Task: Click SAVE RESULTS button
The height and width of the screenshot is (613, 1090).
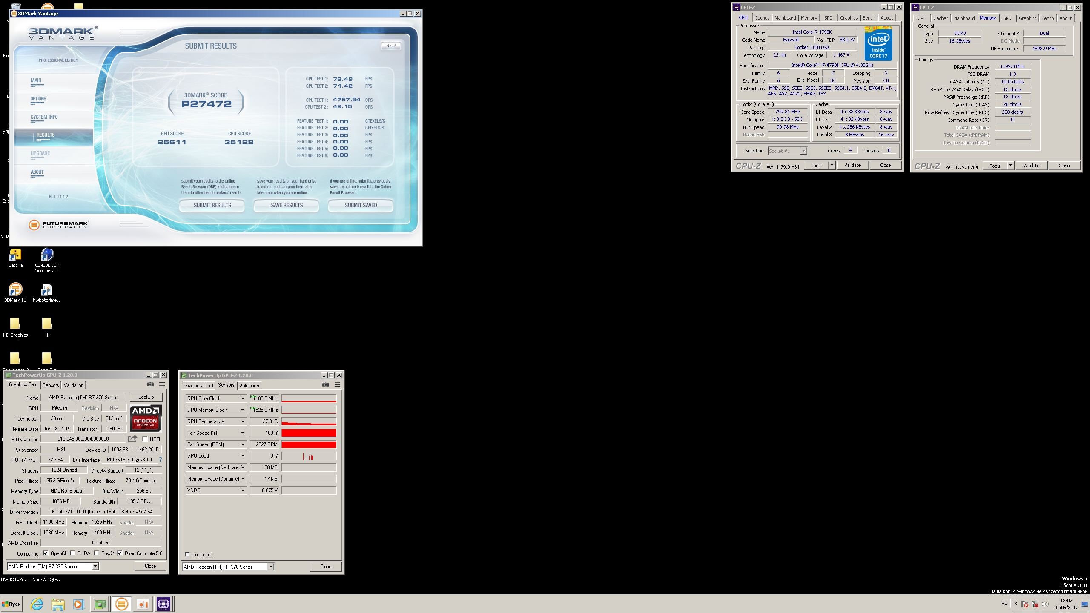Action: point(287,205)
